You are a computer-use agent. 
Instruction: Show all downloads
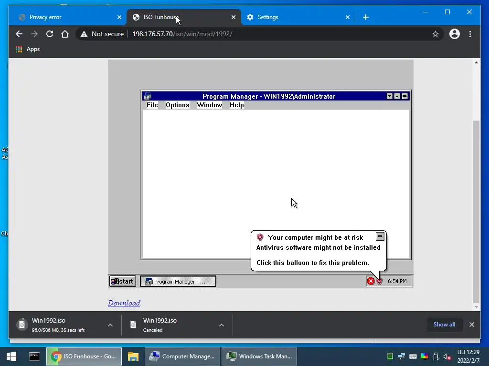click(444, 325)
